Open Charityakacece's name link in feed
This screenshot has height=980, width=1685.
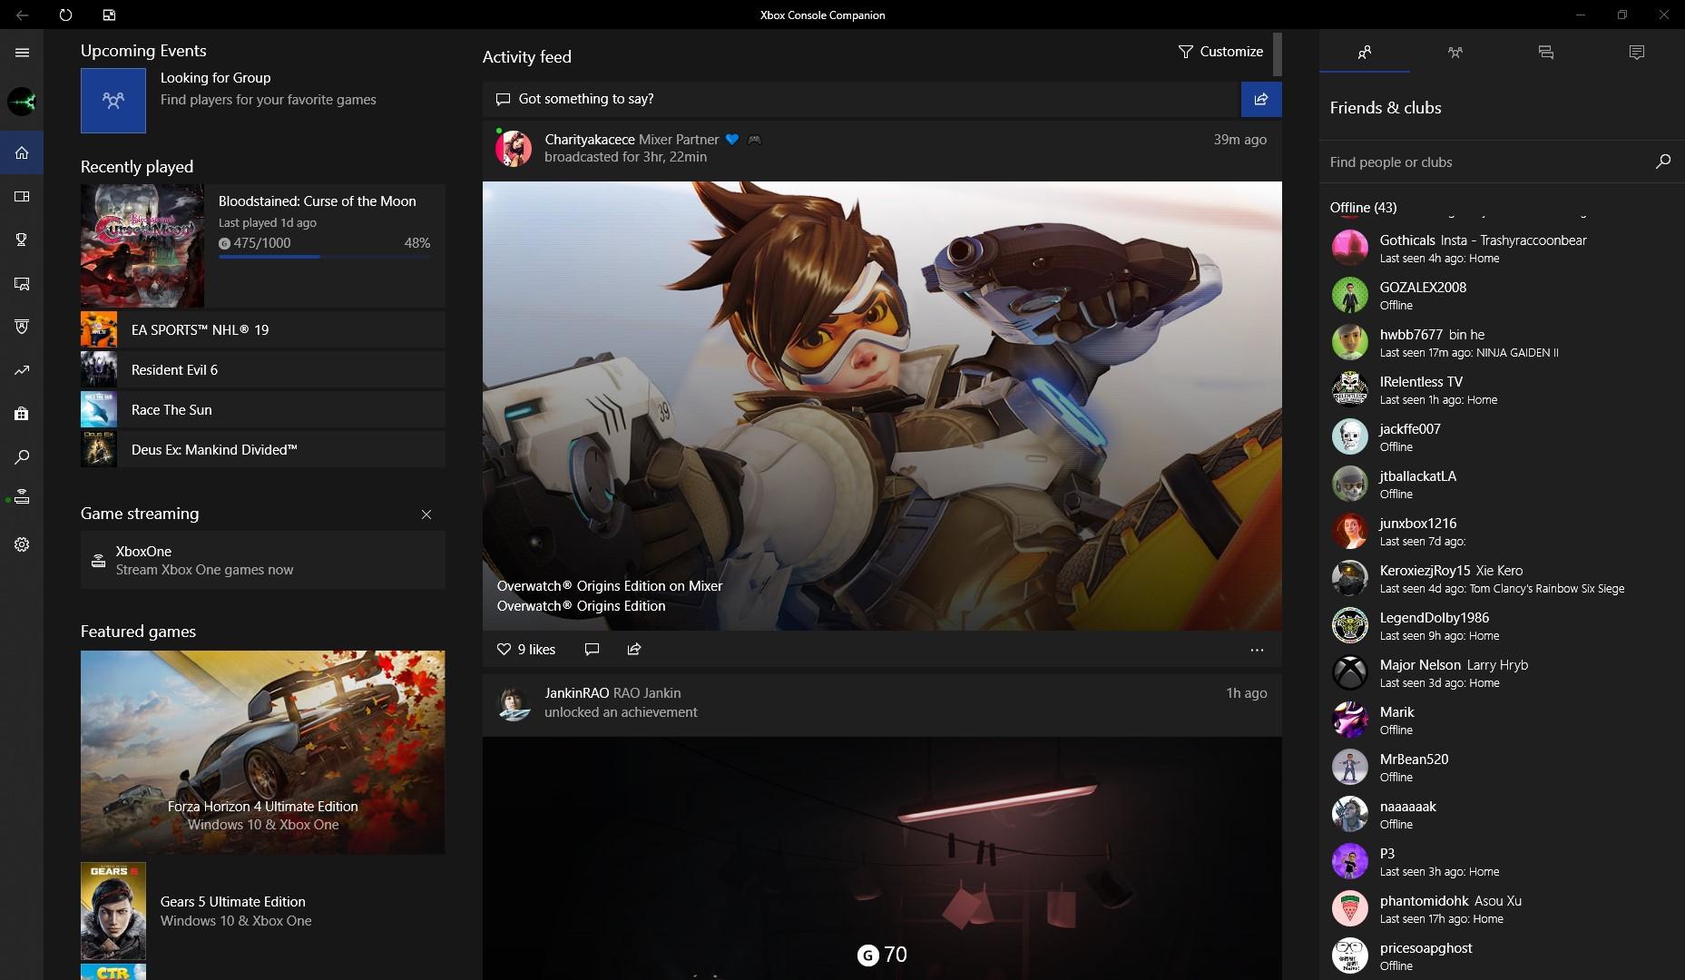(590, 139)
